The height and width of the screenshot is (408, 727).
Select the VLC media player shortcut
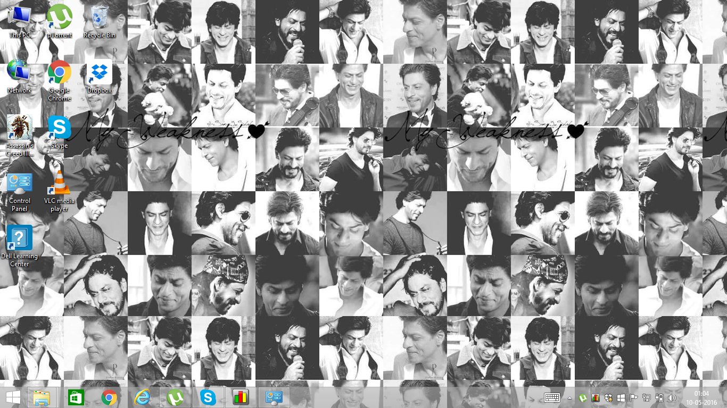[60, 191]
